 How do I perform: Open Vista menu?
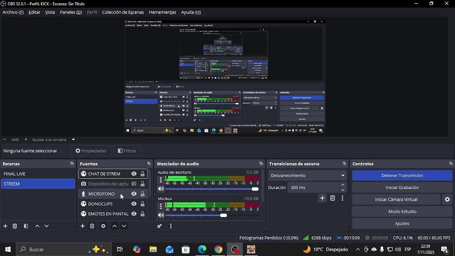(x=50, y=12)
